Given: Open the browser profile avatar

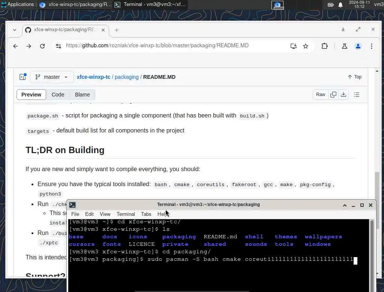Looking at the screenshot, I should coord(358,46).
